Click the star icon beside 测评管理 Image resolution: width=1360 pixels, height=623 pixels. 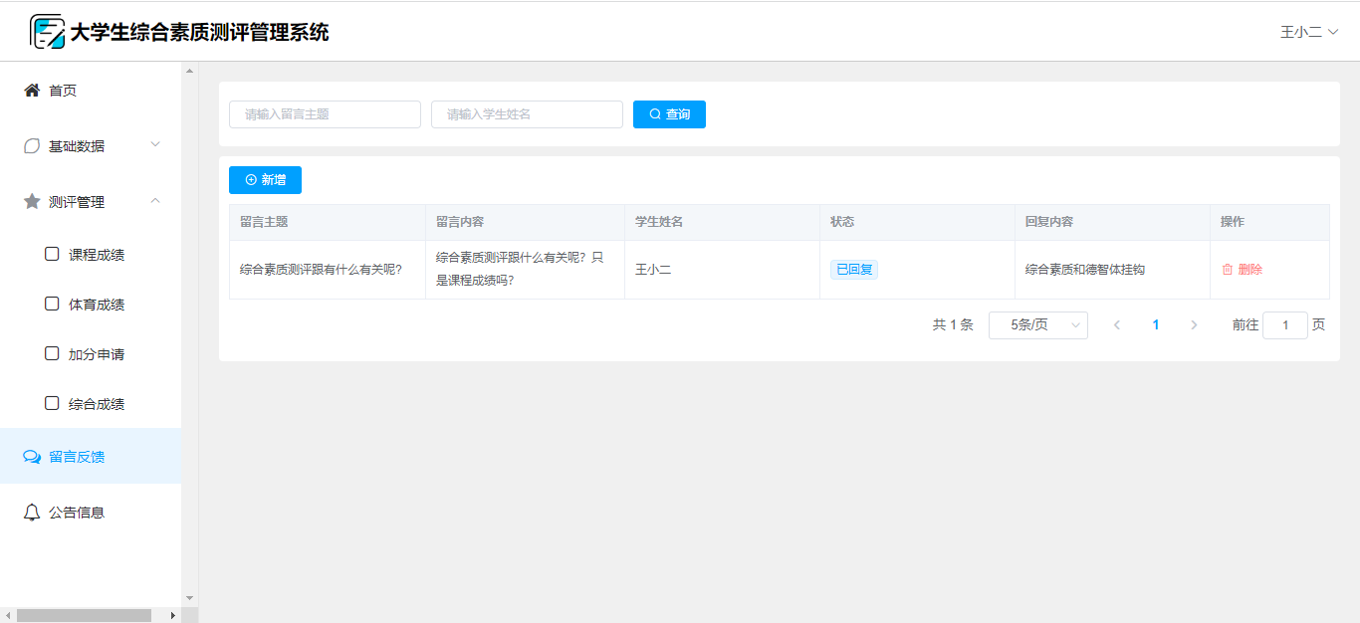(32, 202)
